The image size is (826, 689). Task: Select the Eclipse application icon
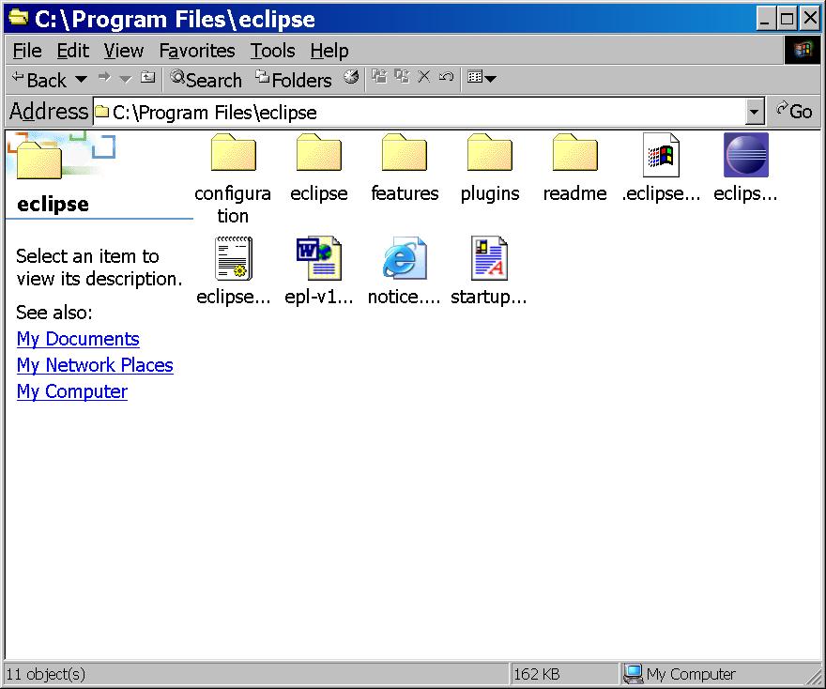(746, 155)
